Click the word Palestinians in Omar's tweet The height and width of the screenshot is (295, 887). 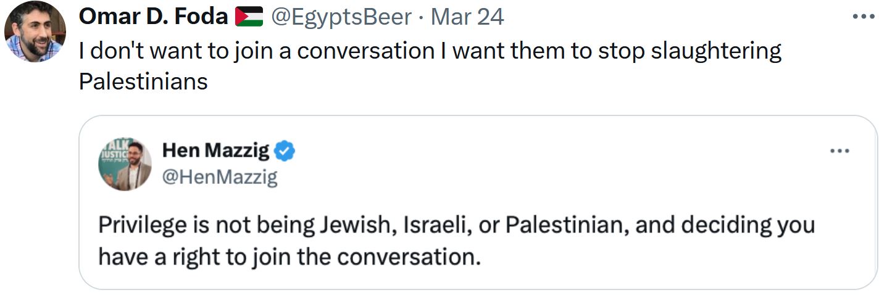click(143, 81)
